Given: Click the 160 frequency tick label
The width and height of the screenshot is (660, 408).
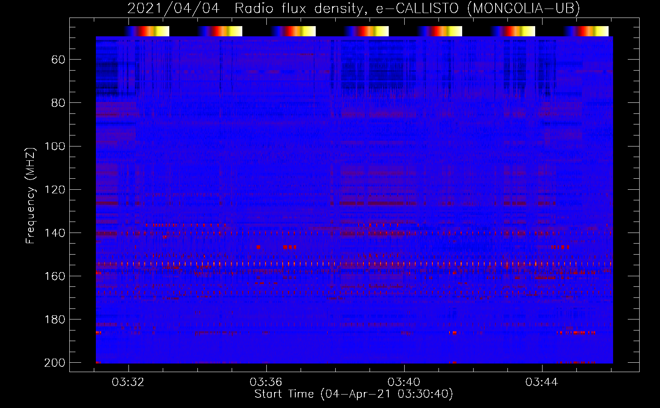Looking at the screenshot, I should (x=55, y=276).
